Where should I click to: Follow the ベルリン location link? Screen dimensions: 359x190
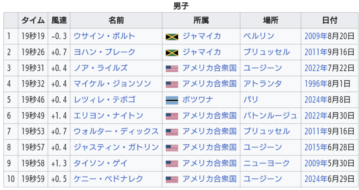[x=259, y=36]
